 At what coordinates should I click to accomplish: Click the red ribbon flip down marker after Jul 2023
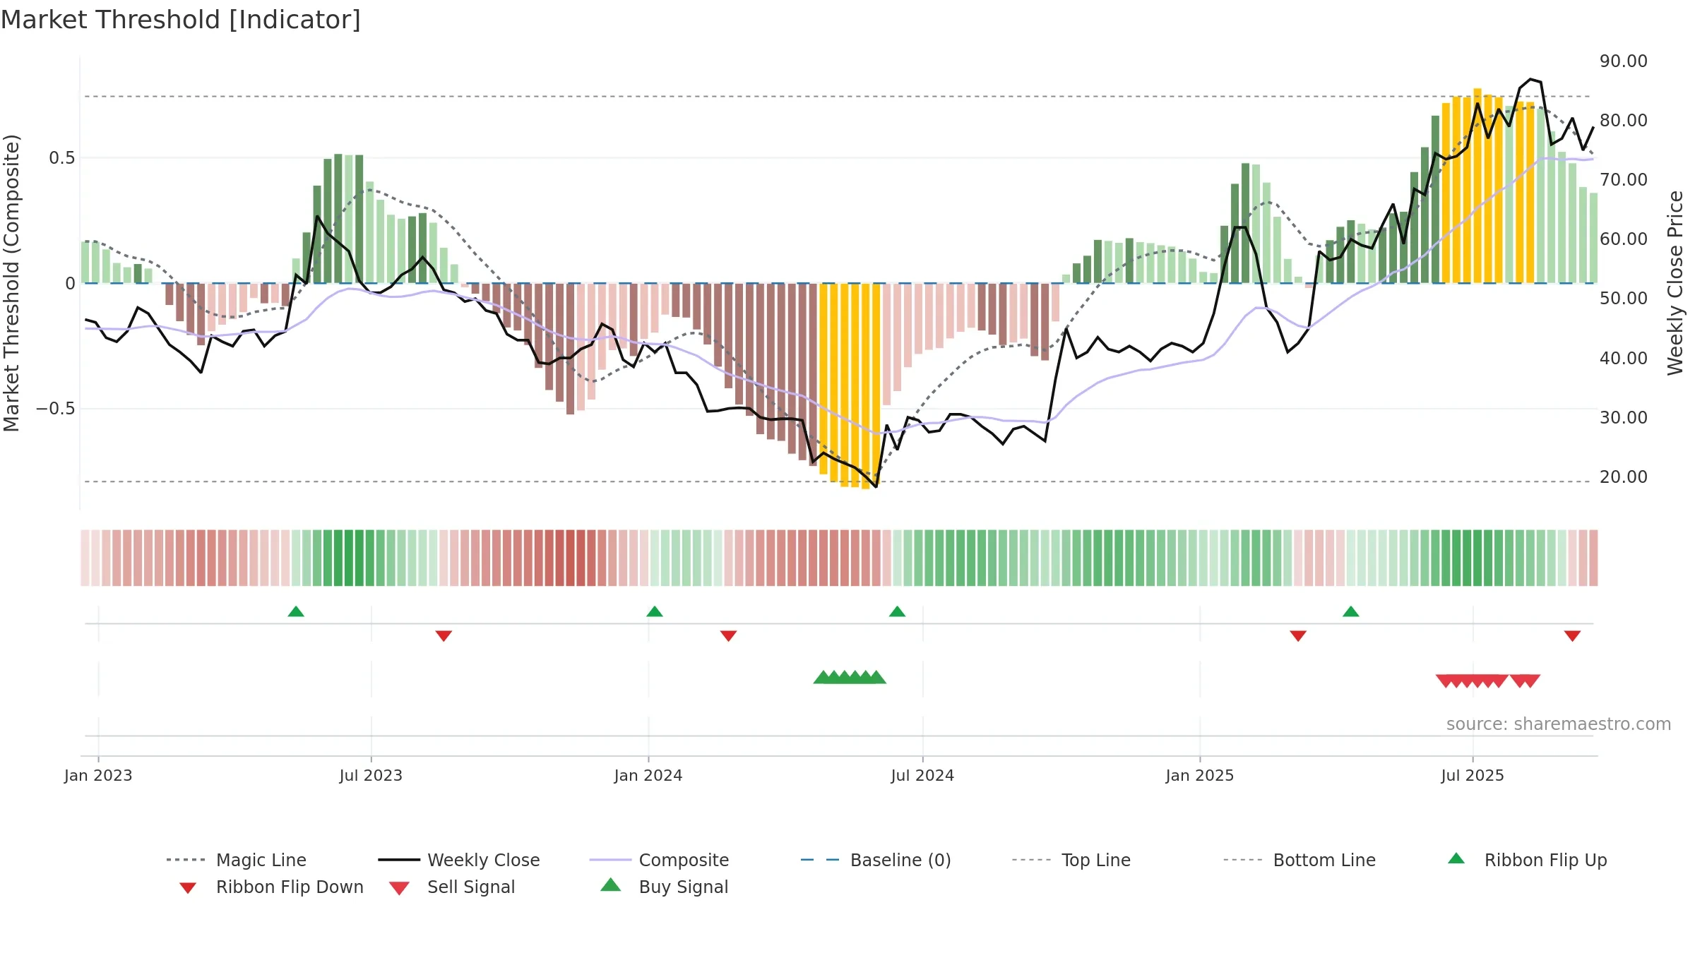[444, 636]
